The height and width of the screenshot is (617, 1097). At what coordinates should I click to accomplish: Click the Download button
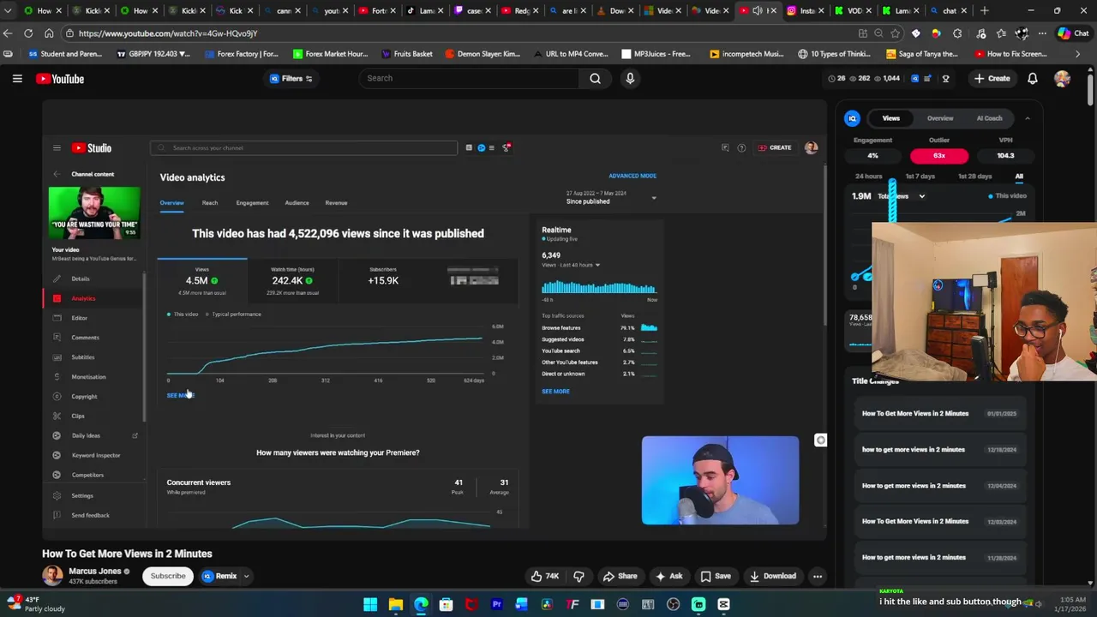772,576
